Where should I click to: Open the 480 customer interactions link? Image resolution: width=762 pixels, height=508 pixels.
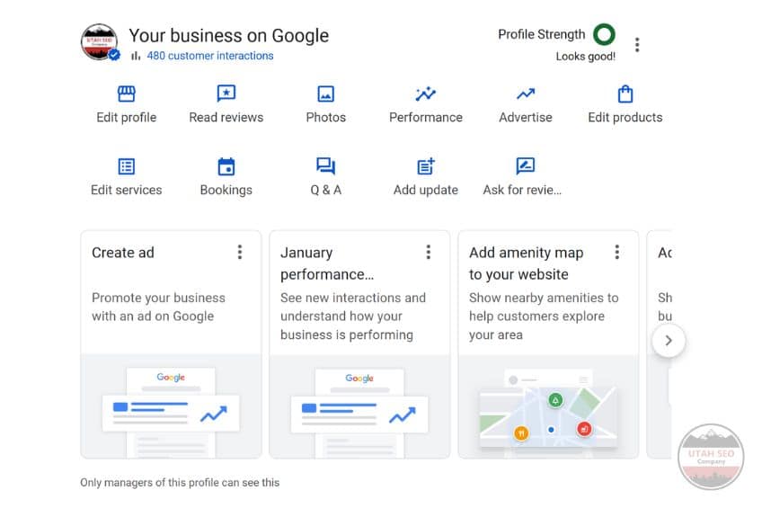pyautogui.click(x=210, y=56)
